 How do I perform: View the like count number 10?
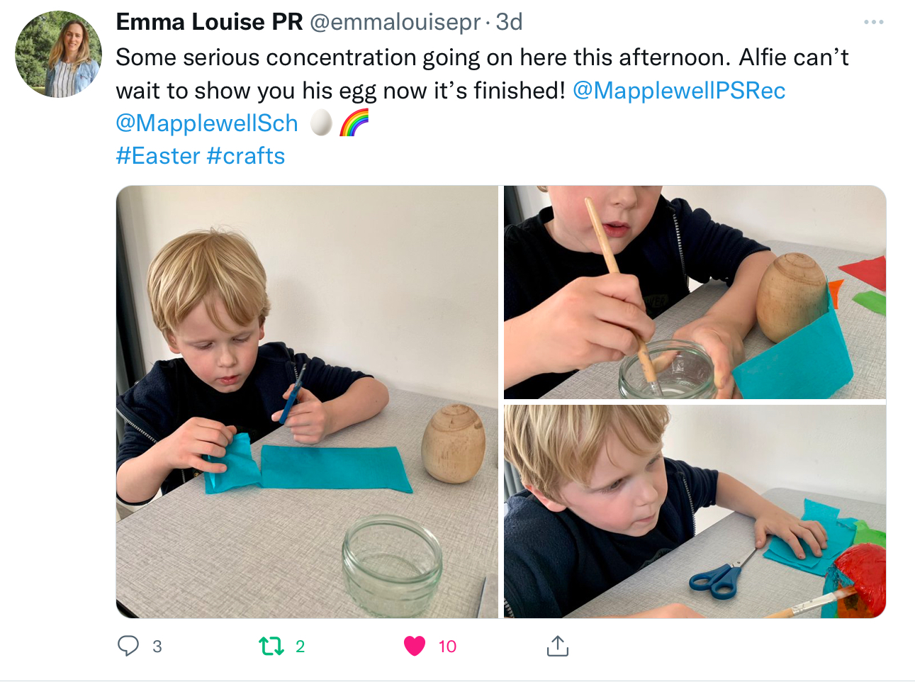(x=447, y=647)
